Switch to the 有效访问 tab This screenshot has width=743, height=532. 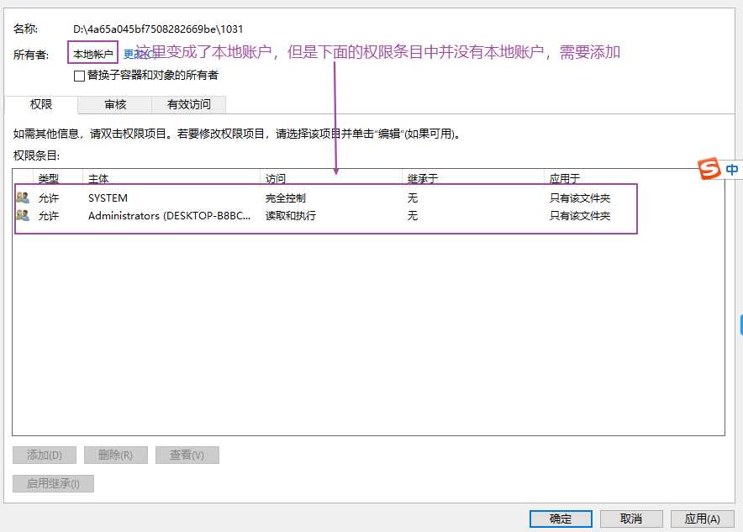[189, 104]
